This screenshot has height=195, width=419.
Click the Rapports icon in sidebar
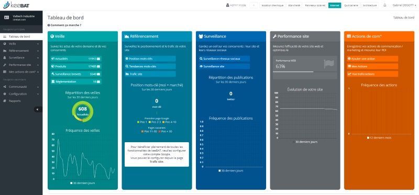(x=5, y=101)
